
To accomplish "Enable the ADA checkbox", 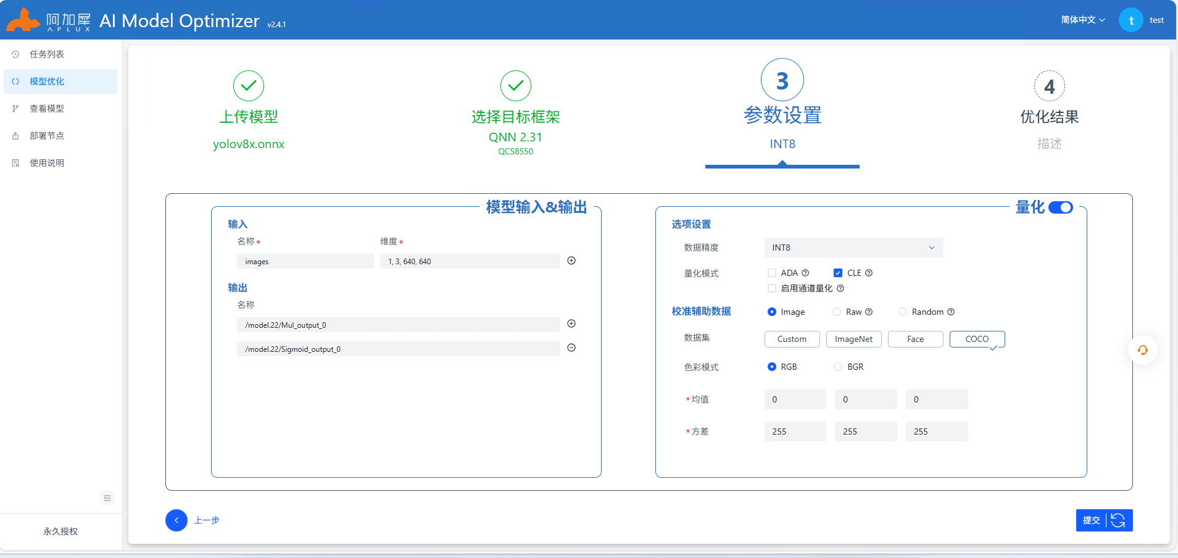I will click(772, 273).
